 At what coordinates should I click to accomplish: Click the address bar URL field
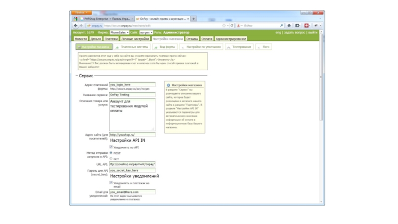tap(163, 26)
